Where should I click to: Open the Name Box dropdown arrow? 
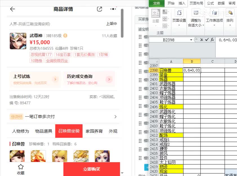(191, 40)
